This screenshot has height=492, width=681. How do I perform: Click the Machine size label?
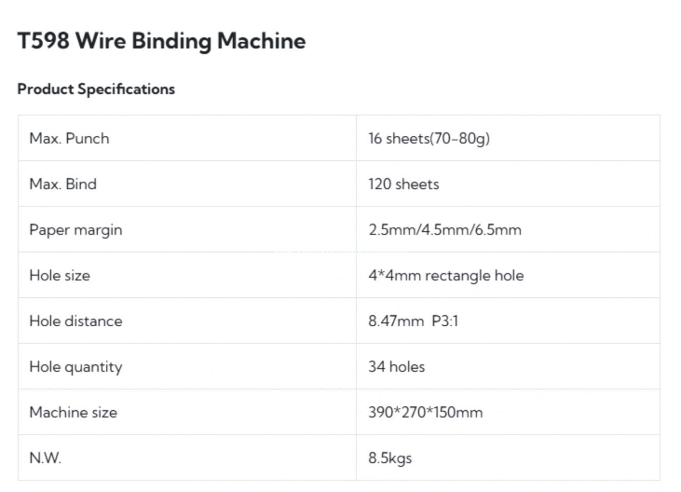pos(73,413)
